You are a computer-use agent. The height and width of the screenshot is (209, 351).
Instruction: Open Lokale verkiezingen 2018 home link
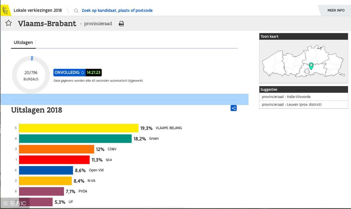[x=38, y=11]
